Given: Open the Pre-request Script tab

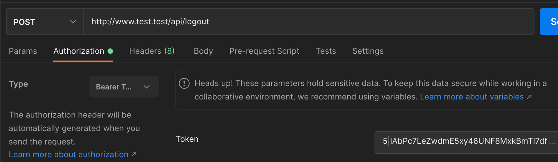Looking at the screenshot, I should (264, 51).
